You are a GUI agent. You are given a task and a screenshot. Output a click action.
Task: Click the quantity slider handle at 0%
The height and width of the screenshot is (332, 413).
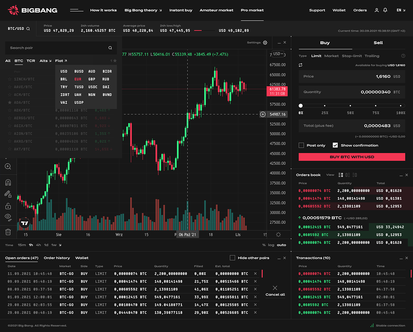pos(301,105)
